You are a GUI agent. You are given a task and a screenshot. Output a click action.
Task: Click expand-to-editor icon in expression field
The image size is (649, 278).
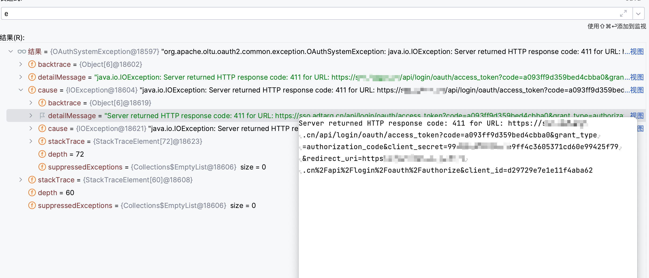coord(624,13)
